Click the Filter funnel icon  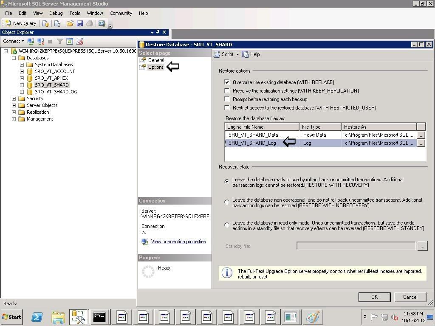click(59, 41)
